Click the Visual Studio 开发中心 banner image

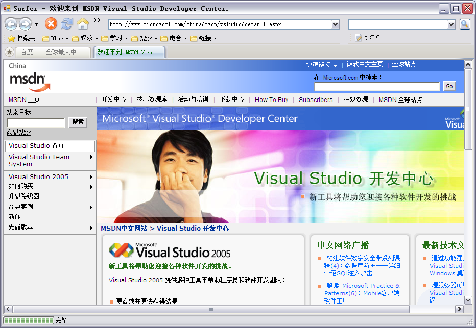tap(280, 176)
